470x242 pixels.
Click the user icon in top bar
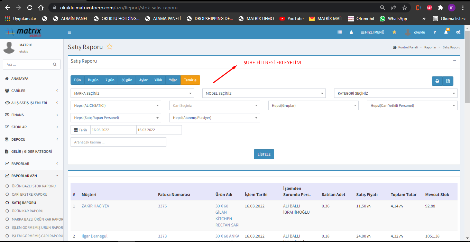[351, 32]
